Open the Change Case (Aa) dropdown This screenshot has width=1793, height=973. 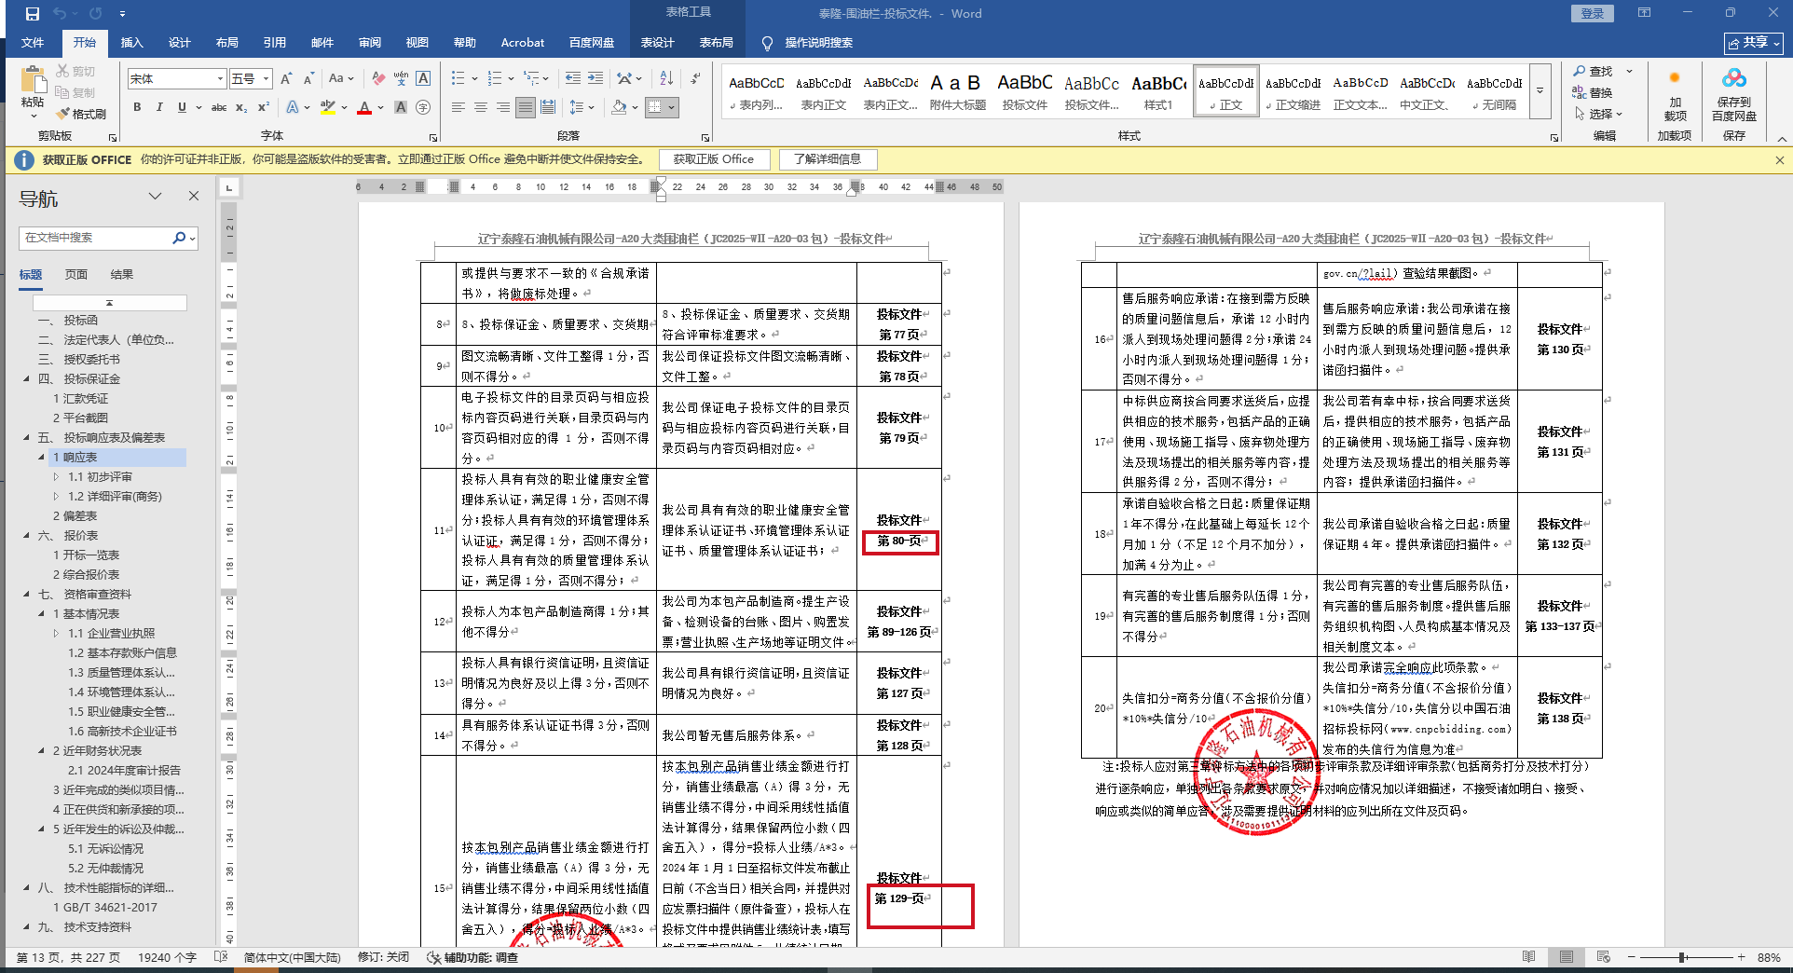point(341,79)
